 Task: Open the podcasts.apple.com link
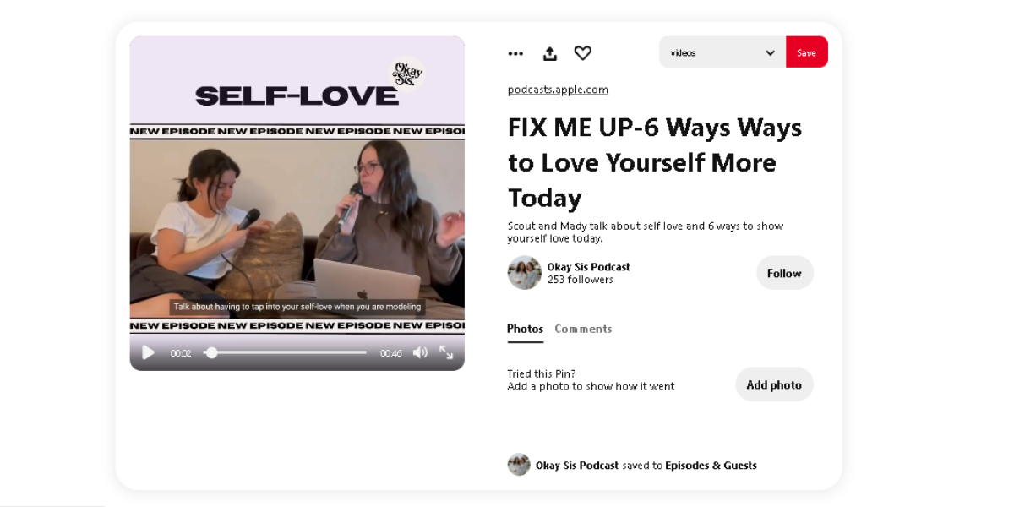coord(558,90)
